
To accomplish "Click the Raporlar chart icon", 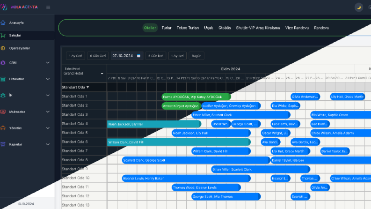I will tap(3, 144).
